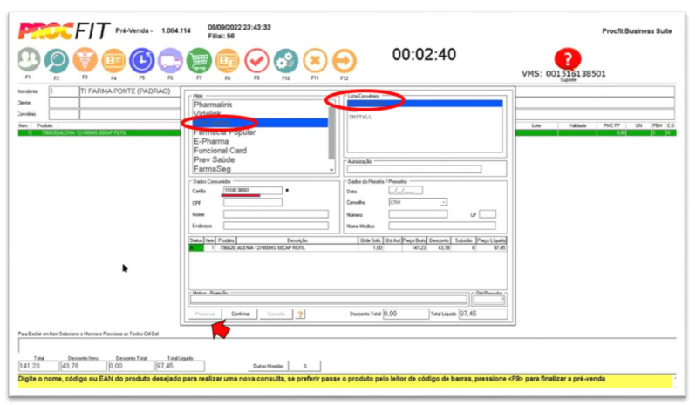Click the Qtd Prescrita field
The image size is (696, 405).
click(x=489, y=300)
